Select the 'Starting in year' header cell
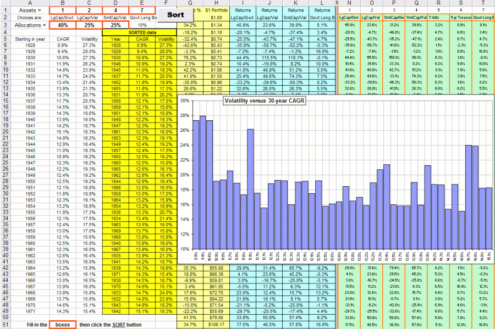Image resolution: width=495 pixels, height=329 pixels. 30,39
